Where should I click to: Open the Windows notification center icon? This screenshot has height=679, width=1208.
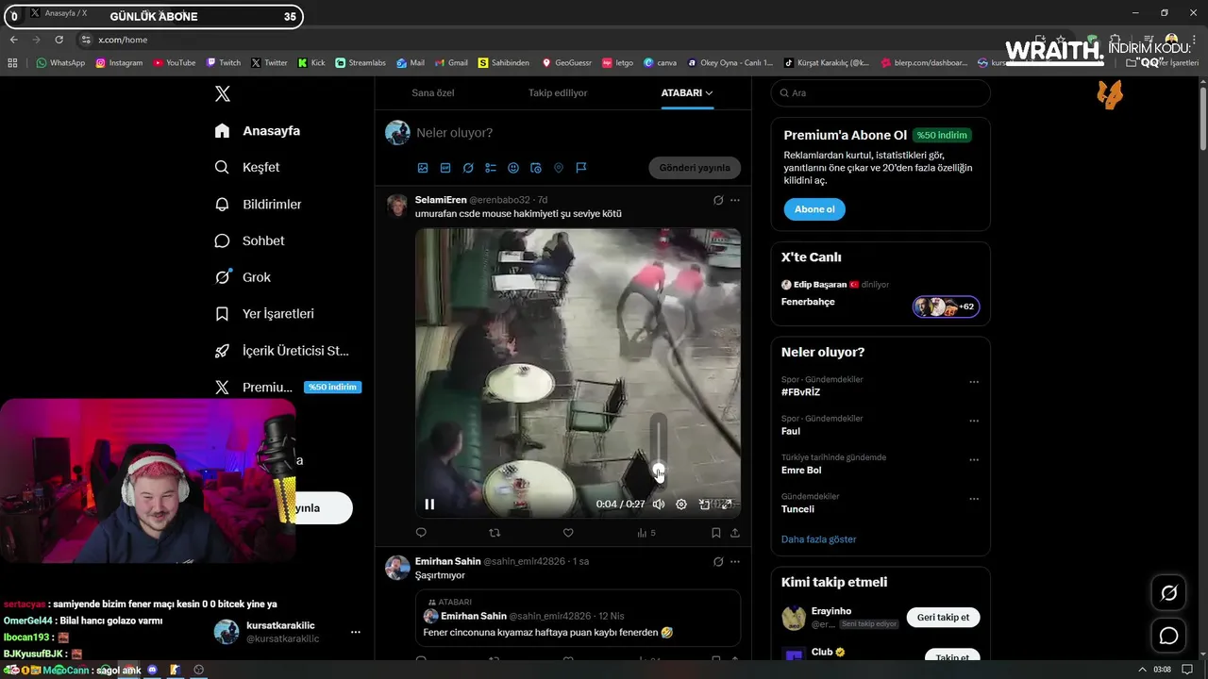(x=1187, y=670)
